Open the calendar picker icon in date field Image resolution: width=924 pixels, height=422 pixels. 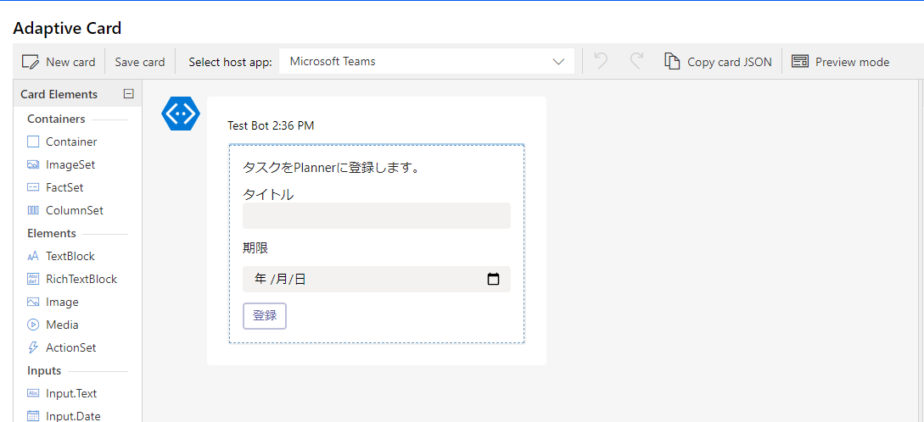point(493,279)
